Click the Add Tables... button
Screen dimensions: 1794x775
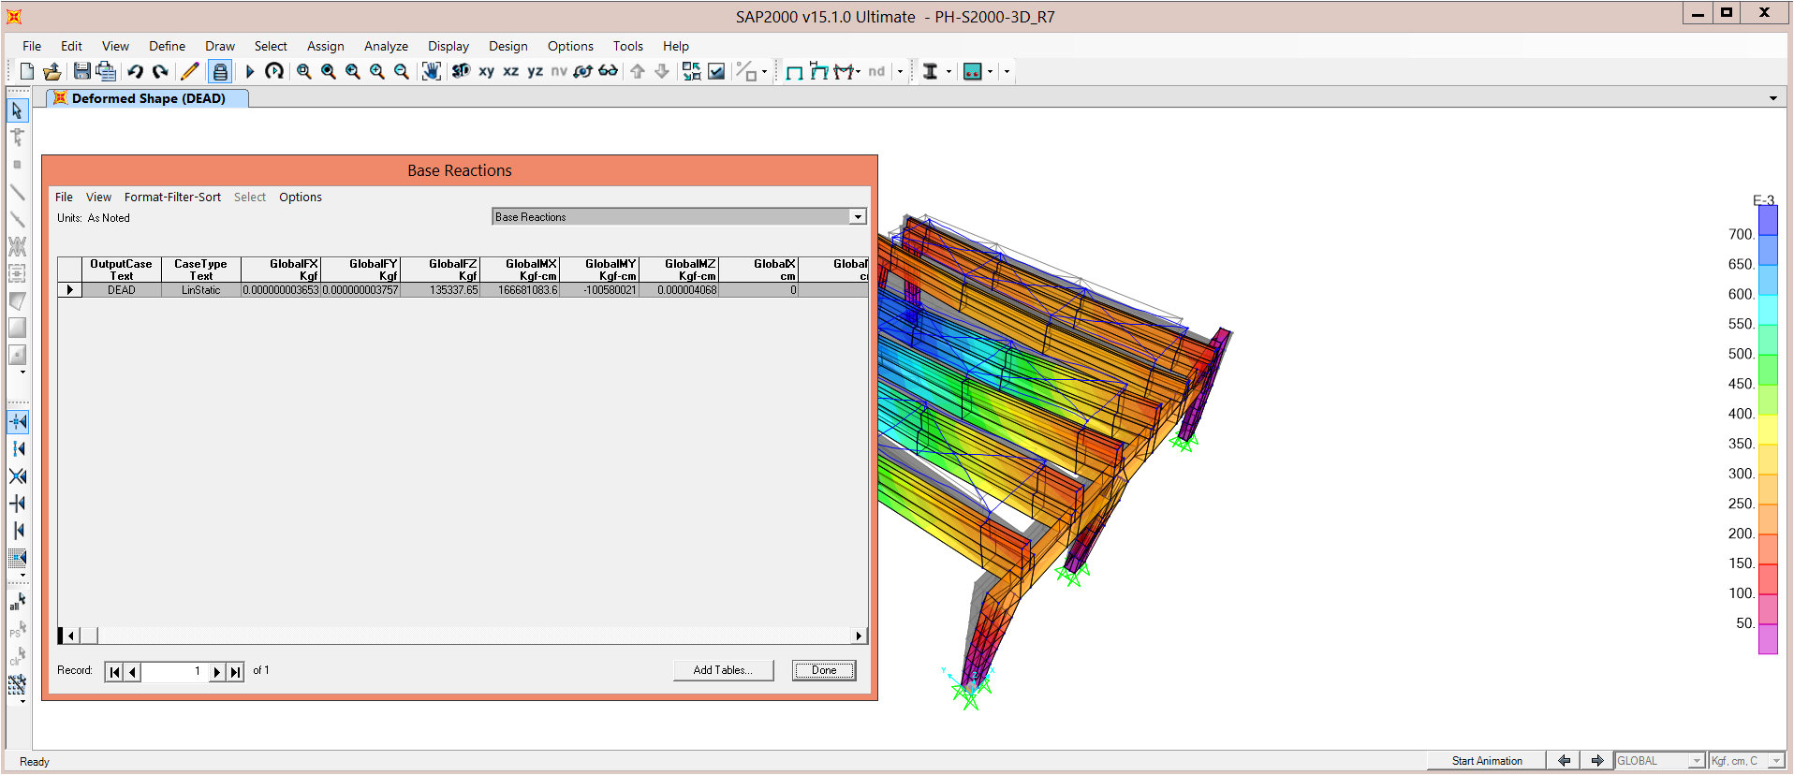(x=723, y=670)
